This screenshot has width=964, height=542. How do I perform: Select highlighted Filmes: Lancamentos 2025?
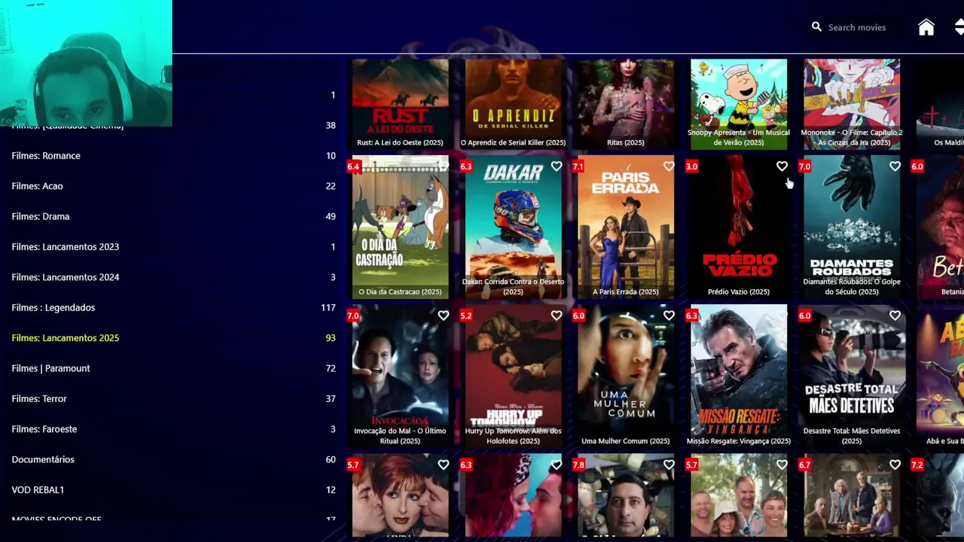coord(173,338)
